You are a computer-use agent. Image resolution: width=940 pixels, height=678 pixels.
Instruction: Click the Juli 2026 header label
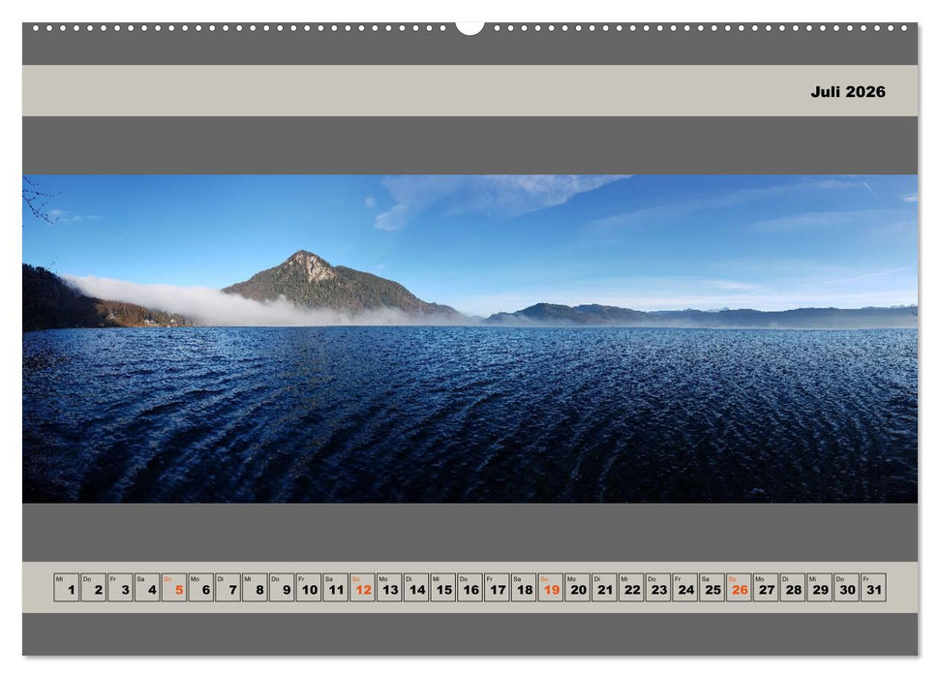tap(847, 92)
